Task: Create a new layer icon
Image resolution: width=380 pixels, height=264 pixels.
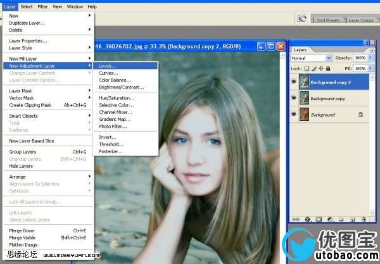Action: 352,219
